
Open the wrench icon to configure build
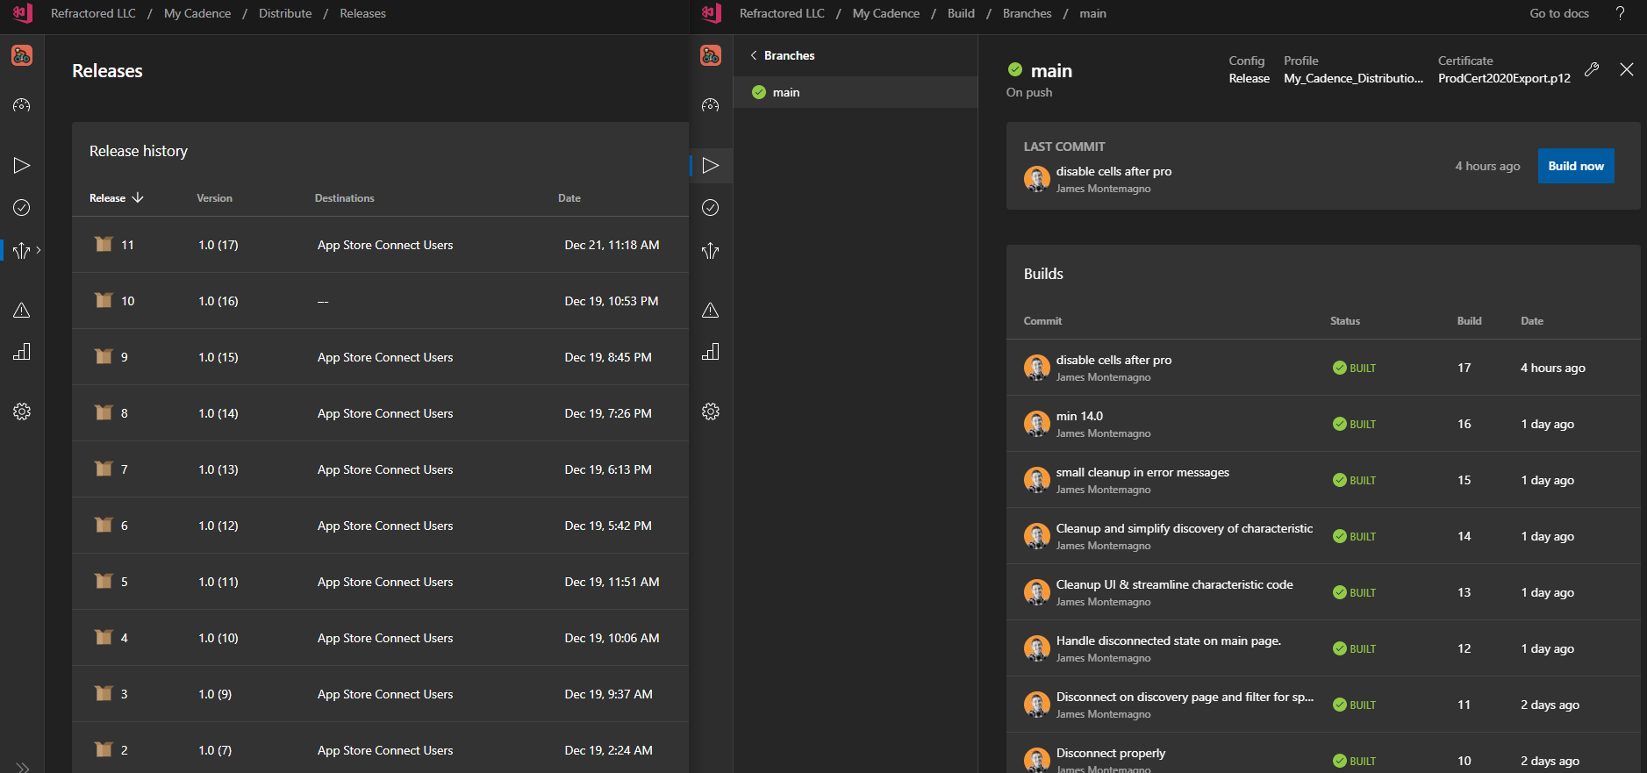click(1592, 69)
